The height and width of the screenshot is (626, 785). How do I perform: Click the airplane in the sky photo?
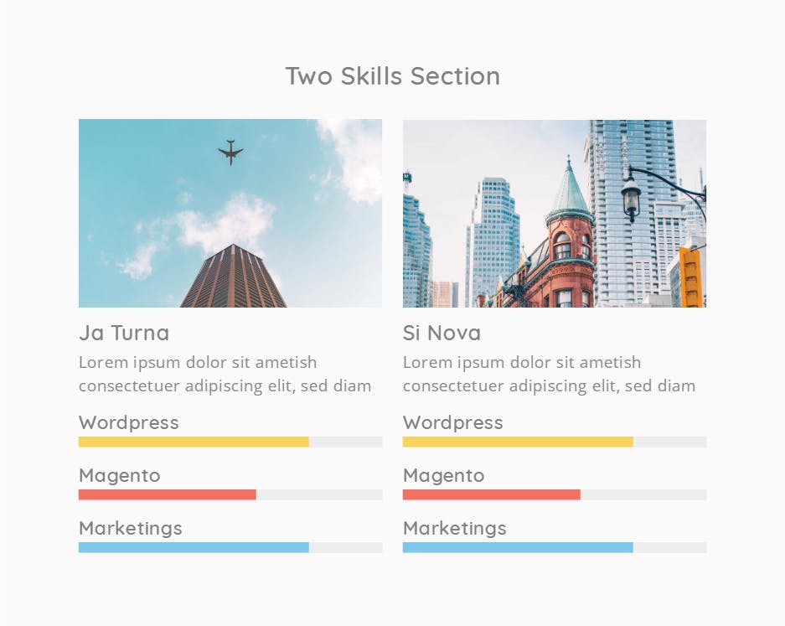230,153
